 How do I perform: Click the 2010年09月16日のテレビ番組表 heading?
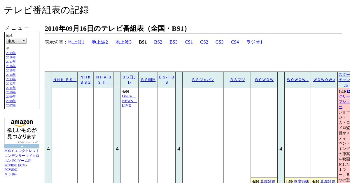117,28
